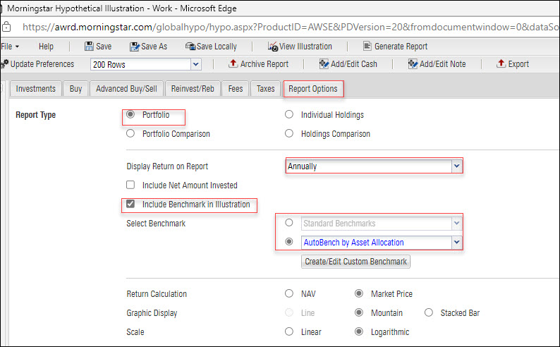Viewport: 560px width, 347px height.
Task: Switch to the Fees tab
Action: pyautogui.click(x=236, y=89)
